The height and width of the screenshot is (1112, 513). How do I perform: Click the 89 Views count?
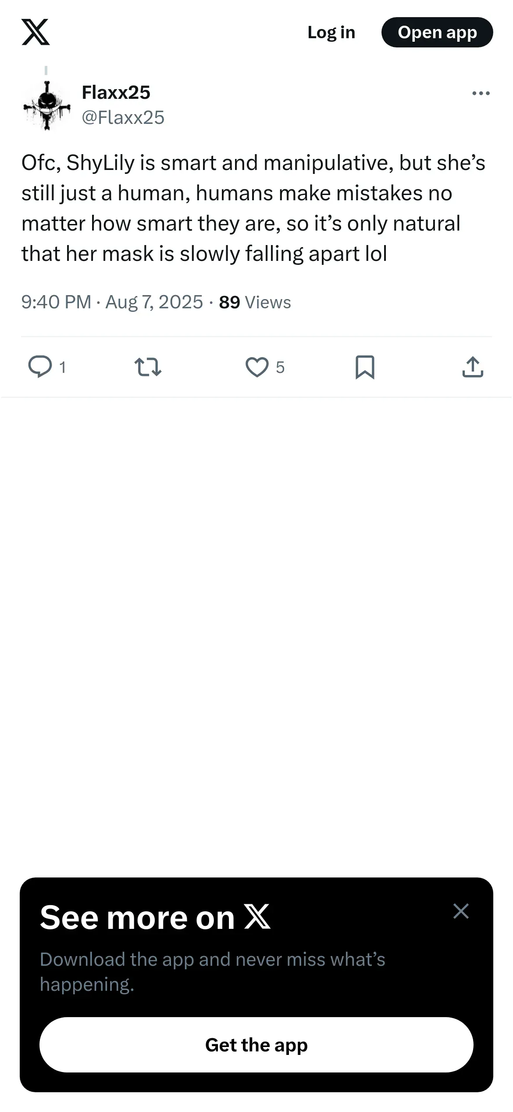[x=255, y=302]
